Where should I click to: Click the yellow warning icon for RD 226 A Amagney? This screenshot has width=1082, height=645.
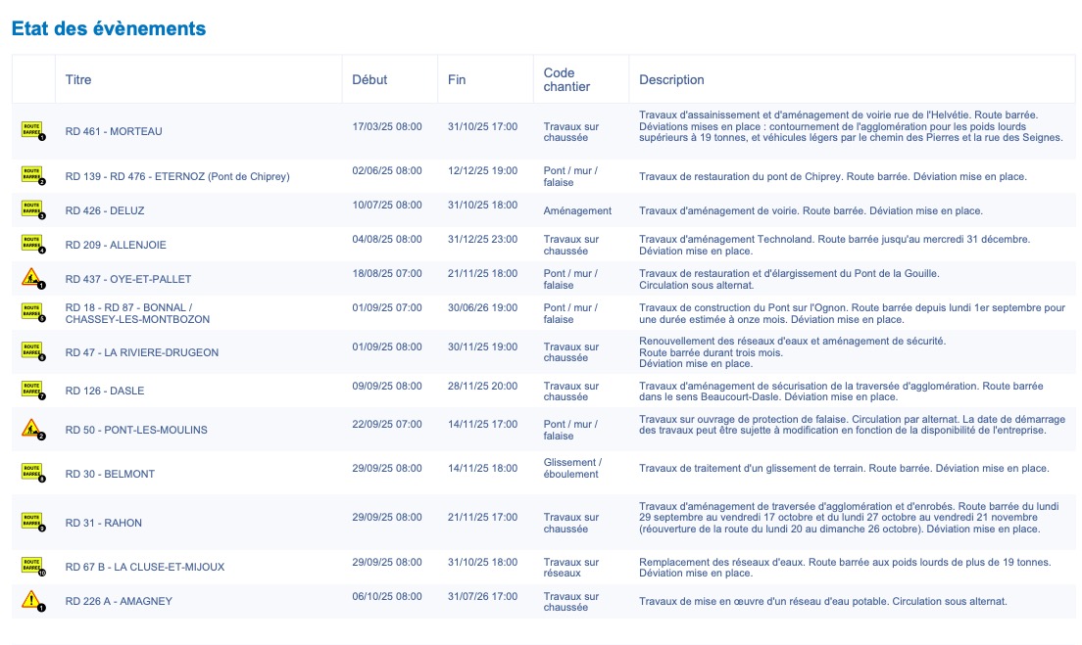click(x=32, y=600)
